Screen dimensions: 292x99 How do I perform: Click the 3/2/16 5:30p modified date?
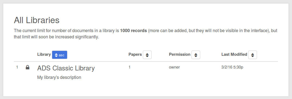(232, 67)
